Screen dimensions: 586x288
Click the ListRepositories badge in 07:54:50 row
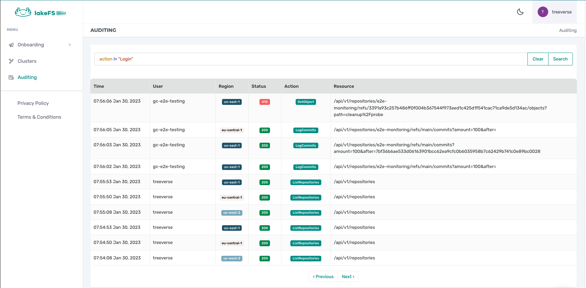click(306, 243)
